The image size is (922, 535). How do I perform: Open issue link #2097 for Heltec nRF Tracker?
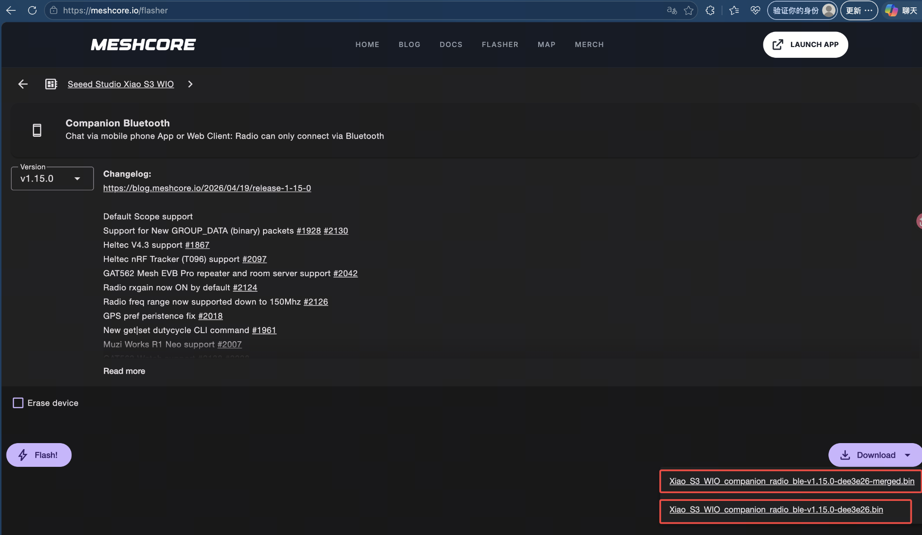point(254,259)
